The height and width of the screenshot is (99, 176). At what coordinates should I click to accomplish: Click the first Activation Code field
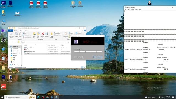pos(77,51)
